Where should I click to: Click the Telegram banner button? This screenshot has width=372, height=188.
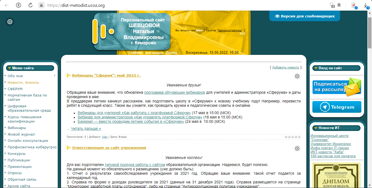[337, 107]
